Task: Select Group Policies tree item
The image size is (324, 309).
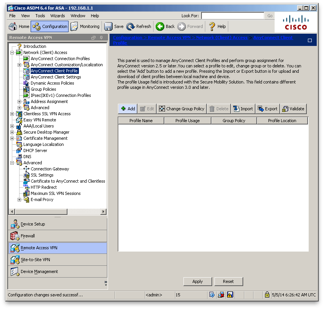Action: [43, 89]
